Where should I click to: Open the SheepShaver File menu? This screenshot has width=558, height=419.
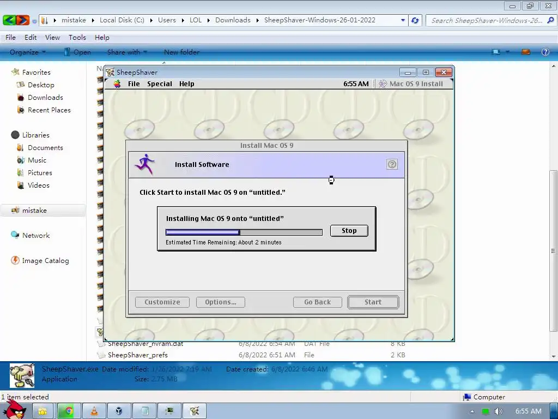coord(134,83)
